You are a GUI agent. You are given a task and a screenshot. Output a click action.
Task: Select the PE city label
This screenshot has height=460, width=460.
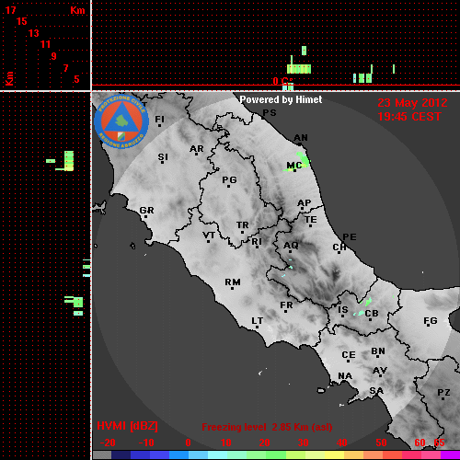[350, 237]
